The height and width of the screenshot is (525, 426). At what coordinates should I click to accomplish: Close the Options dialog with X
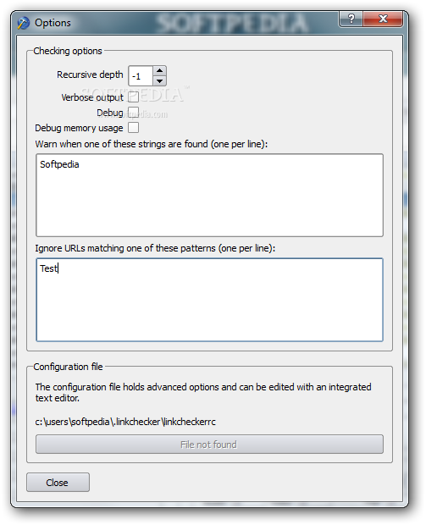[x=383, y=19]
